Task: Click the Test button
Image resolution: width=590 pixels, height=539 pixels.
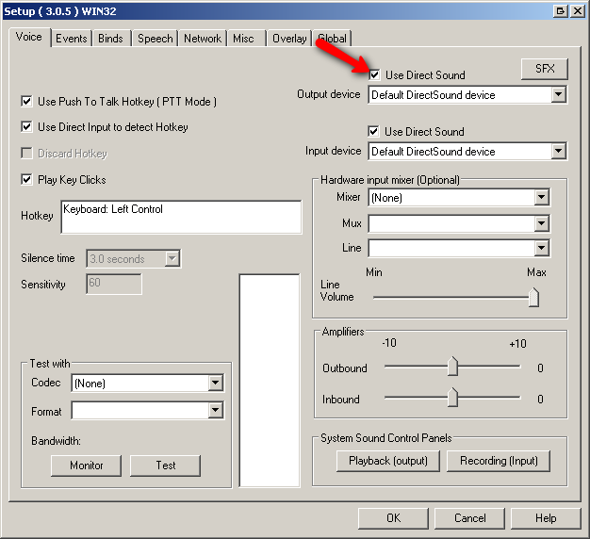Action: (166, 465)
